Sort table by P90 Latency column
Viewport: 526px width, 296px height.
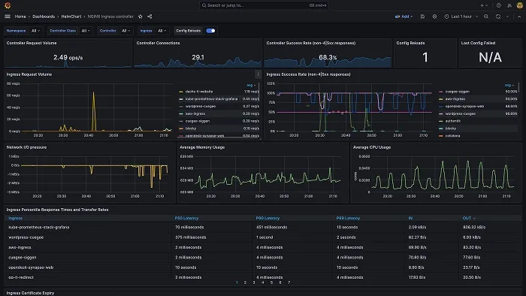point(268,218)
